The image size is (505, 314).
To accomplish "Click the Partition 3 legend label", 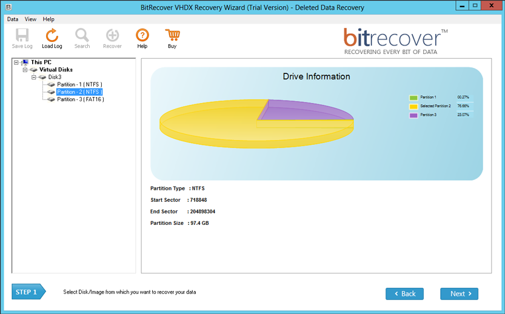I will tap(429, 115).
